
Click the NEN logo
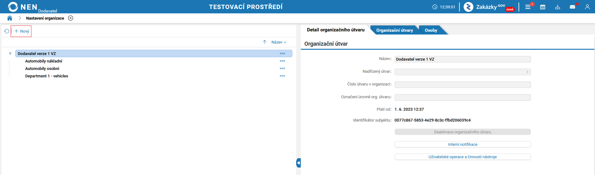[x=22, y=7]
